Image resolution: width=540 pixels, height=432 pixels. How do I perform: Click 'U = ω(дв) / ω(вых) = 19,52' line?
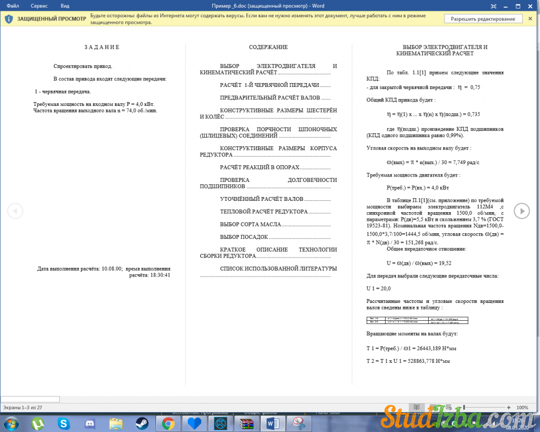pos(419,263)
